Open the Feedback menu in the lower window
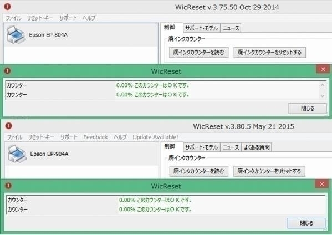The image size is (332, 235). 95,137
